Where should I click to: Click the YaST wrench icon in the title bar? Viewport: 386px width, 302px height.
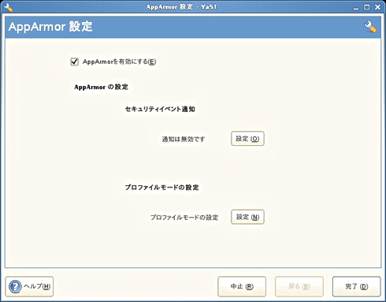click(x=9, y=7)
